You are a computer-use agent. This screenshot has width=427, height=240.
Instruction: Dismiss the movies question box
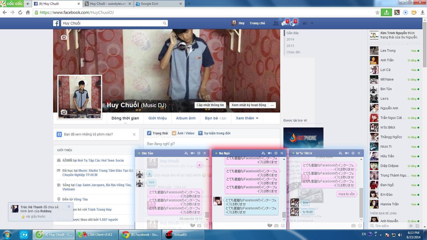(x=134, y=134)
